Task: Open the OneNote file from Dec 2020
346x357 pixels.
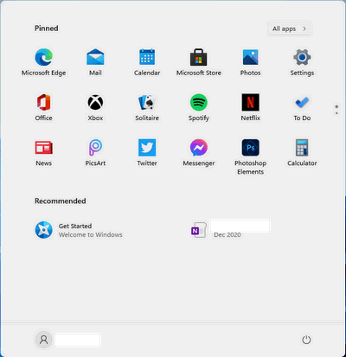Action: coord(230,230)
